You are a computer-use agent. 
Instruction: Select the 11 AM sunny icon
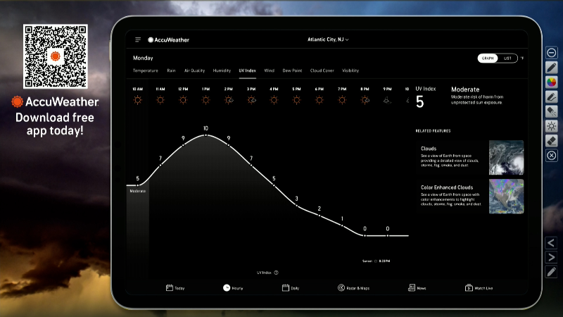pos(160,100)
